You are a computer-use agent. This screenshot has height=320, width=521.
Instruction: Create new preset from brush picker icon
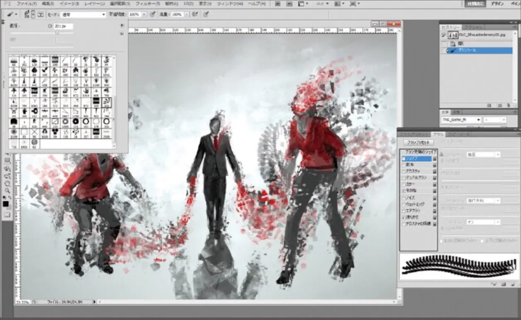click(x=122, y=33)
